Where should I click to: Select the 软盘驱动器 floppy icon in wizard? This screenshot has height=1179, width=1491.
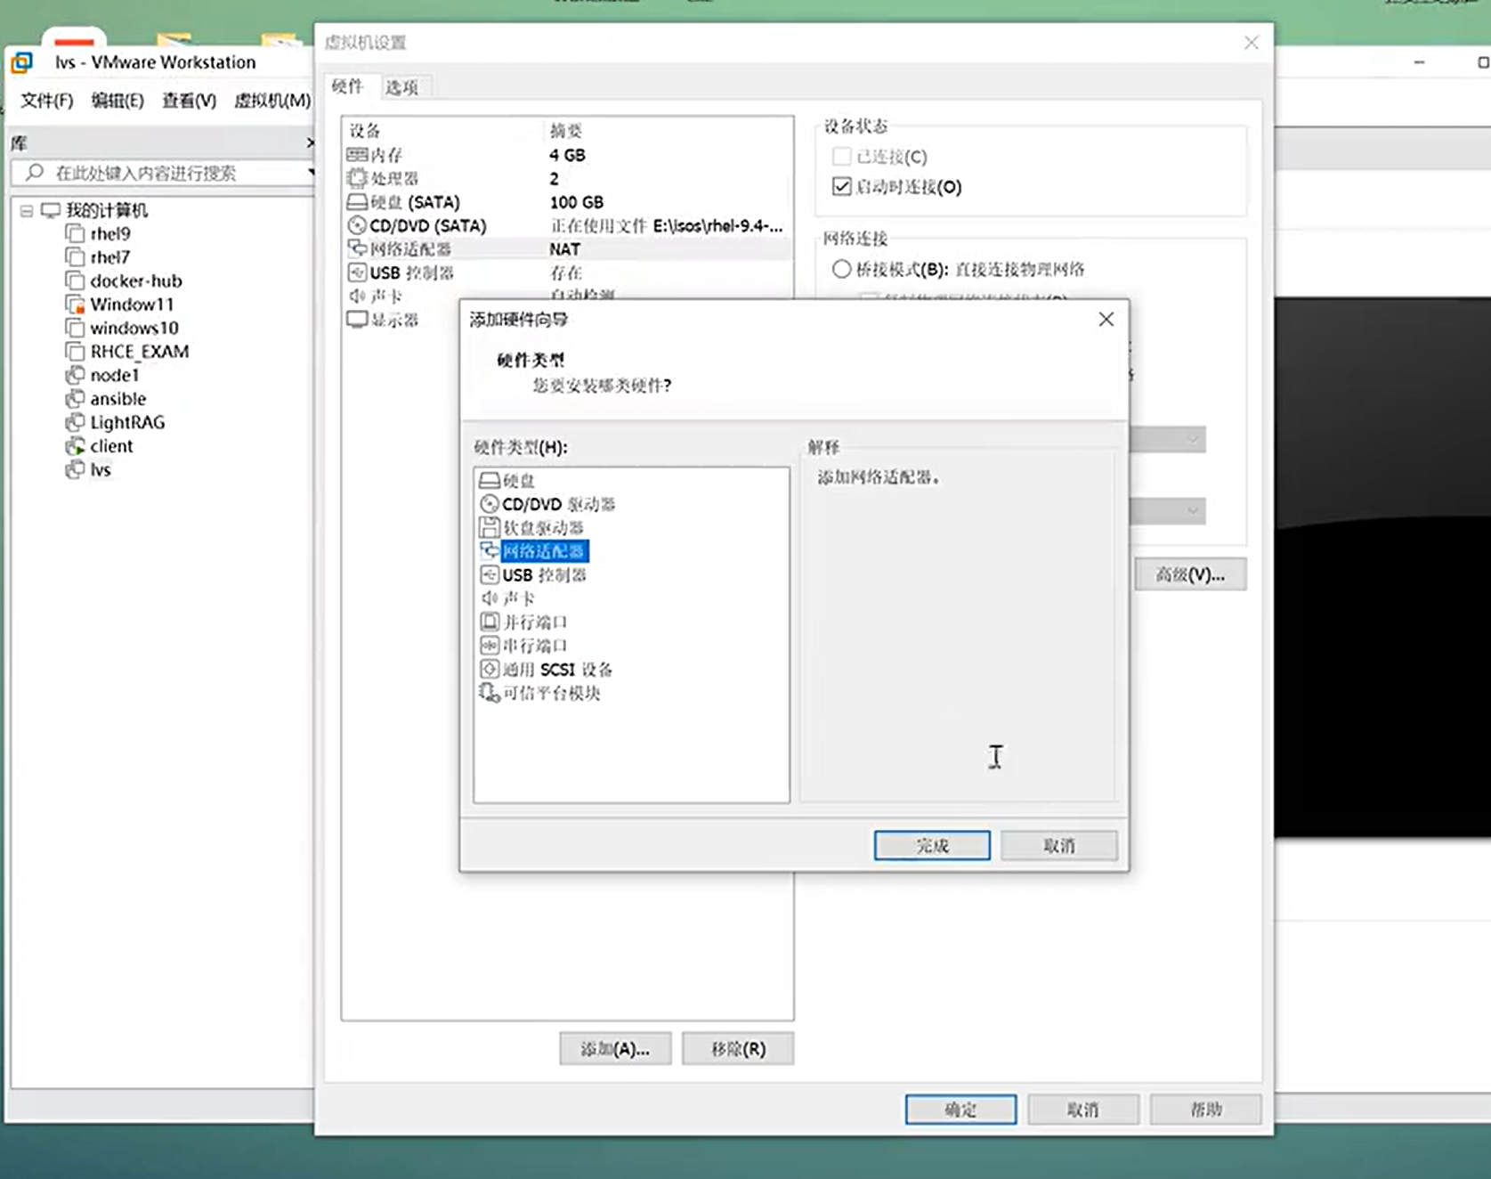pos(489,527)
